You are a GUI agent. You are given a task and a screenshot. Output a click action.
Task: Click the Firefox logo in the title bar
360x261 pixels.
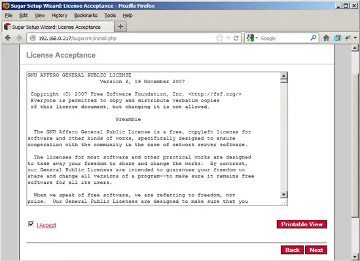6,6
